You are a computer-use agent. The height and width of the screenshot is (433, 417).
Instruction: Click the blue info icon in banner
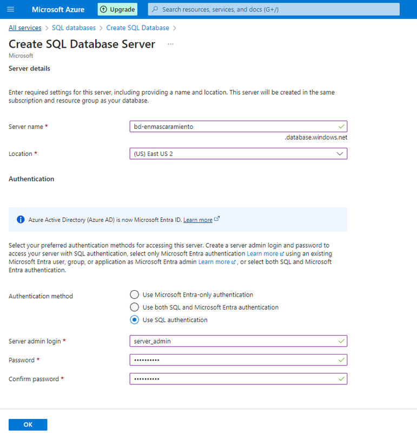point(21,220)
